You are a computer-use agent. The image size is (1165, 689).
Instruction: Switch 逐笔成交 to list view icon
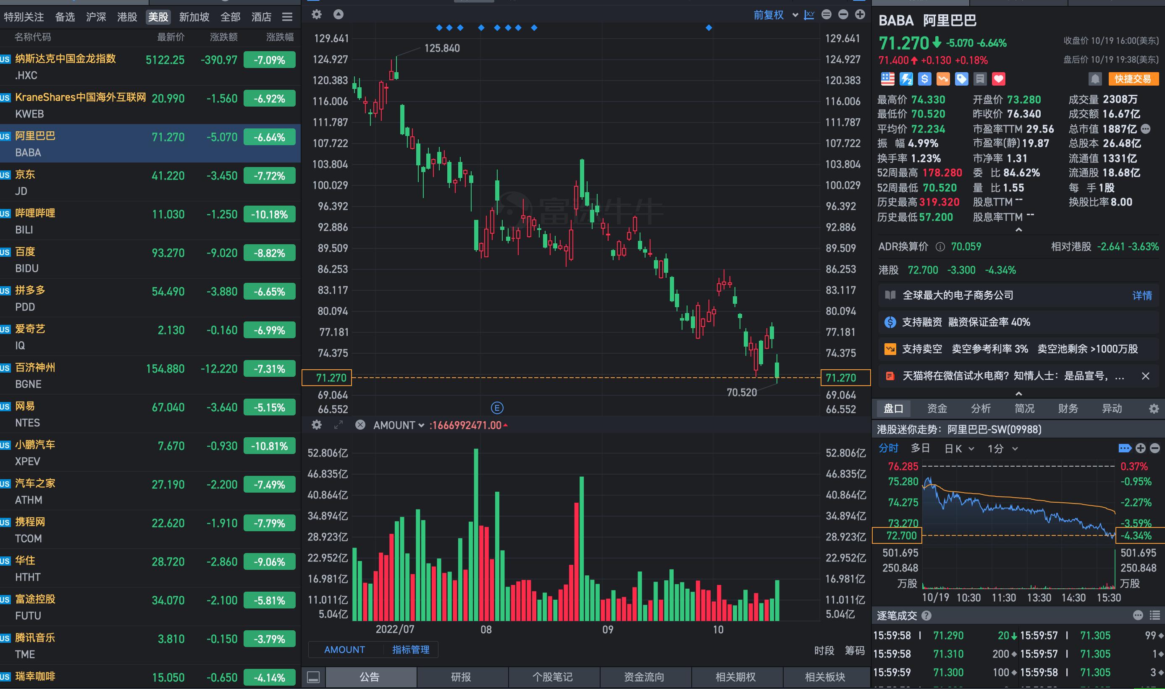pos(1155,615)
